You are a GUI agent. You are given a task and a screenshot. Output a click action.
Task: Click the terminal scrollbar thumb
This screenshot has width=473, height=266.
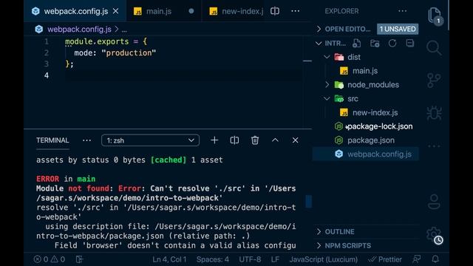pos(308,202)
